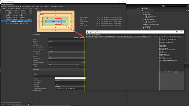Click the white color style swatch
The image size is (189, 106).
(70, 78)
